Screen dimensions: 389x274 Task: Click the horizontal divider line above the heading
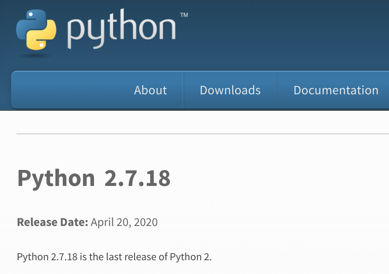tap(201, 133)
